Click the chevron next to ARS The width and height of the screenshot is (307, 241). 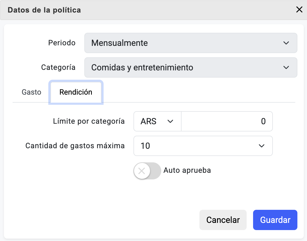tap(170, 121)
